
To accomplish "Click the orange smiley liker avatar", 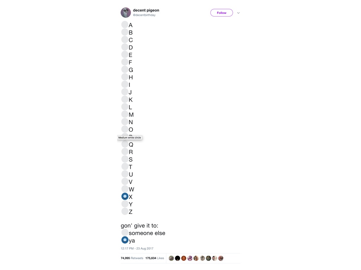I will tap(184, 258).
